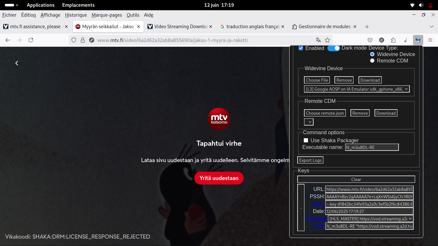Open a new browser tab
The image size is (438, 246).
point(367,27)
